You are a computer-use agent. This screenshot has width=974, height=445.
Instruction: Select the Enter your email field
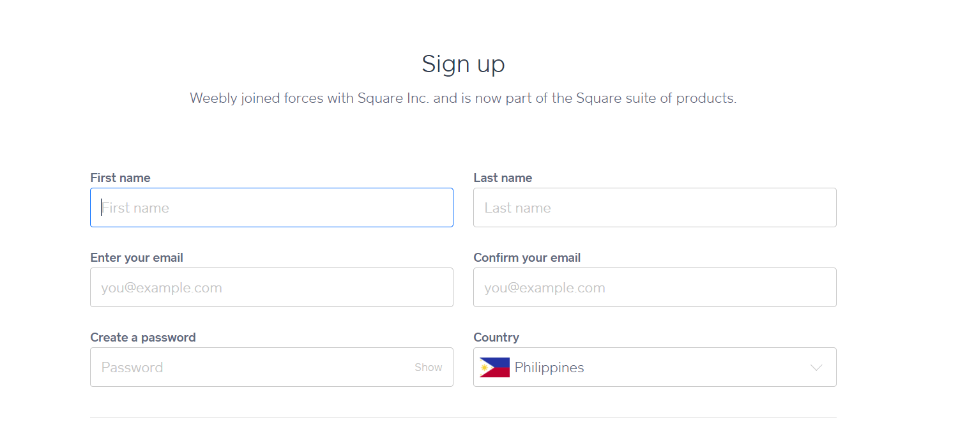click(x=271, y=287)
